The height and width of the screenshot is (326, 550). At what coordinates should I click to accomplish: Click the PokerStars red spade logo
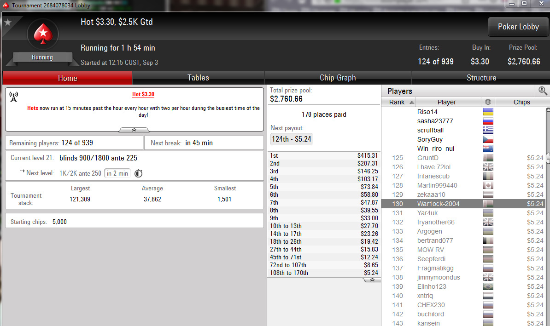(x=43, y=34)
